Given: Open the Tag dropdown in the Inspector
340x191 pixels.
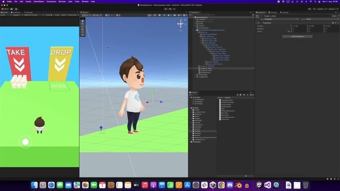Looking at the screenshot, I should coord(281,19).
